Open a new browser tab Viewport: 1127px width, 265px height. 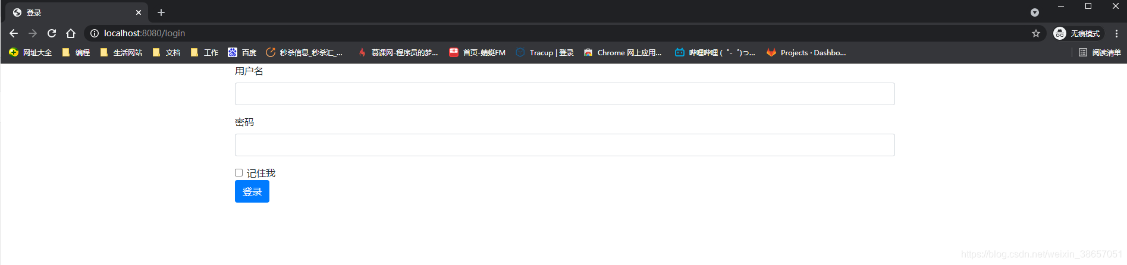[161, 12]
